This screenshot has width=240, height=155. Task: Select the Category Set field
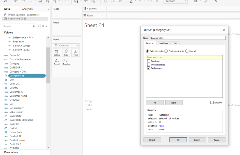[x=27, y=76]
